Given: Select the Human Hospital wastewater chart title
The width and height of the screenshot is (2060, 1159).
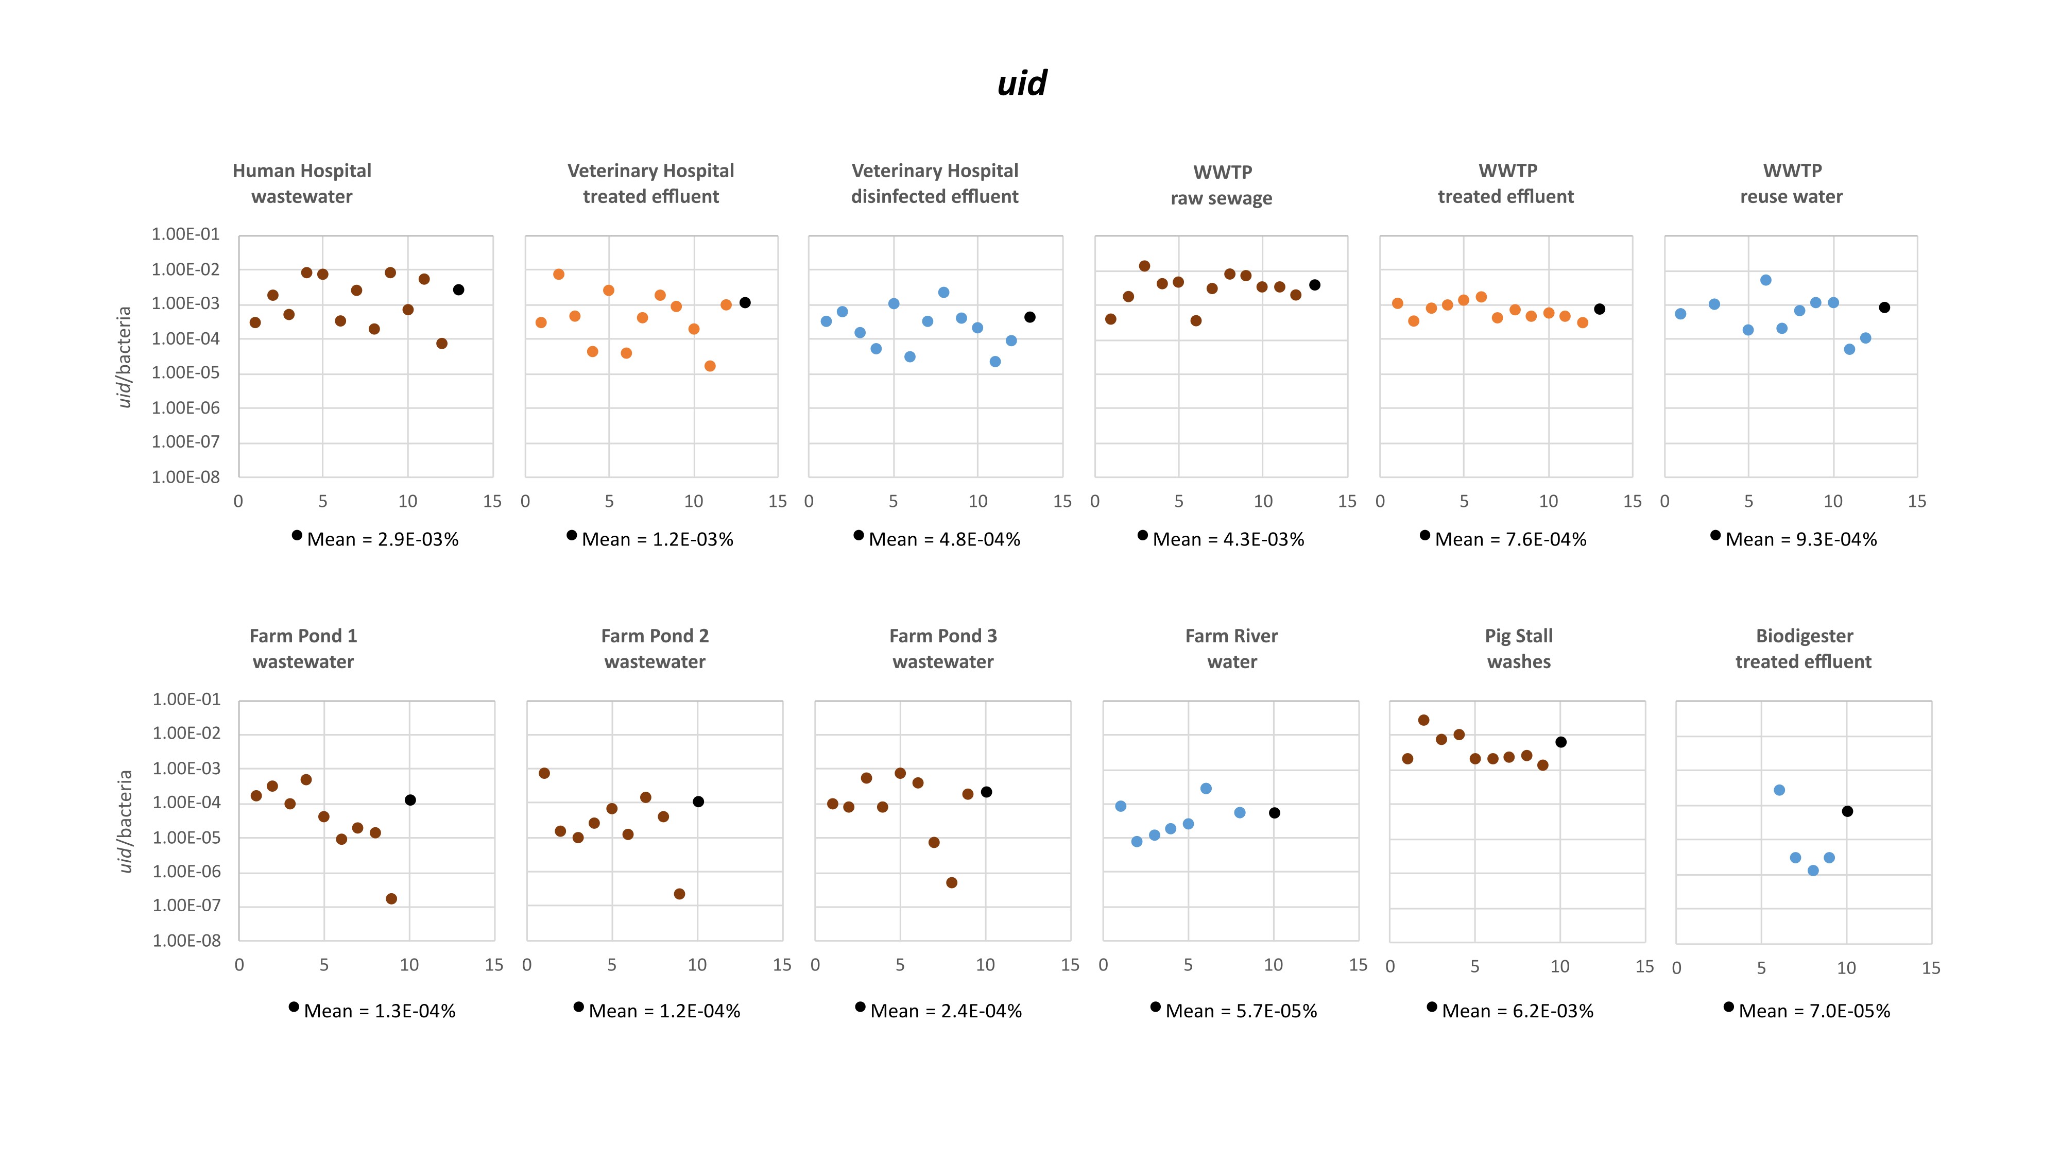Looking at the screenshot, I should [x=301, y=183].
